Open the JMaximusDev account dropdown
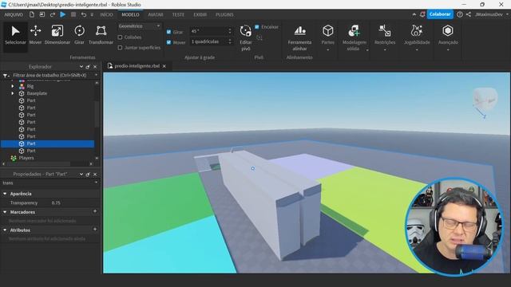The image size is (511, 287). 492,14
